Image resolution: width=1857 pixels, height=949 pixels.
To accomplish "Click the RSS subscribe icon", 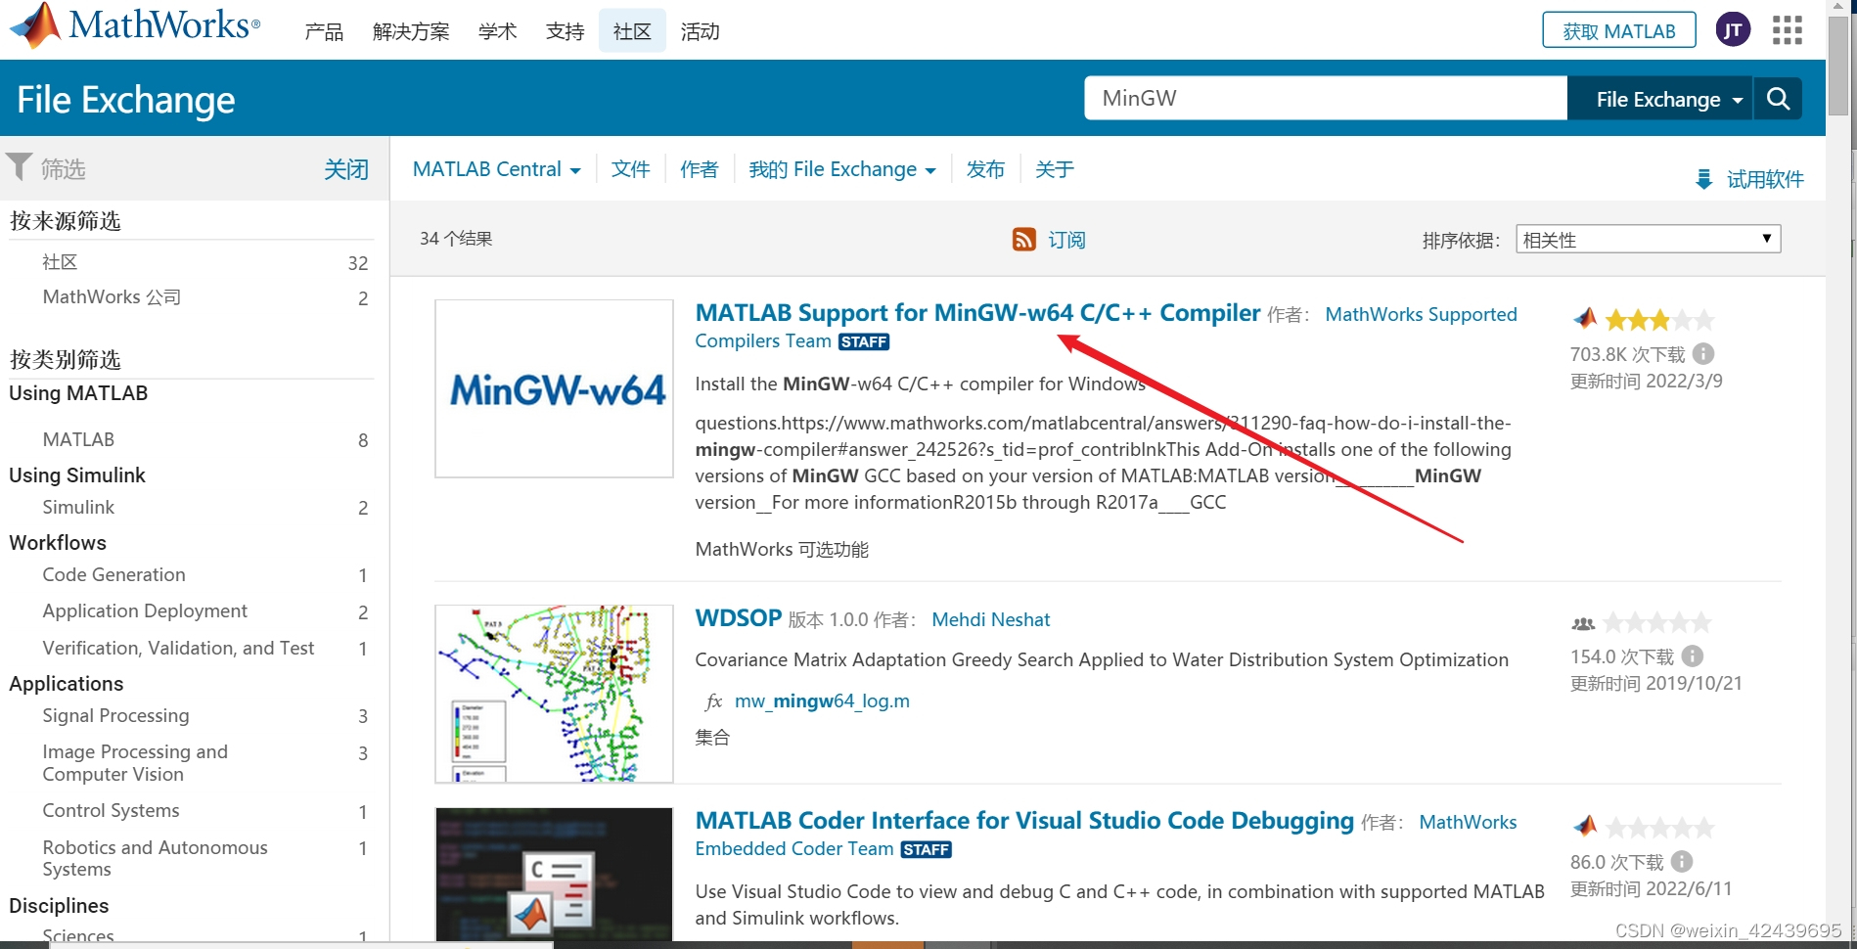I will (1023, 240).
